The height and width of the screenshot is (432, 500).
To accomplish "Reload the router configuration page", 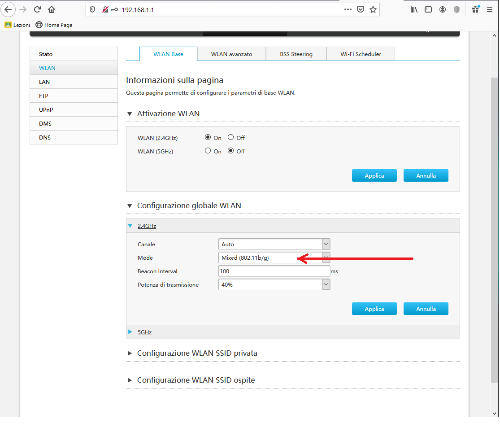I will [37, 9].
